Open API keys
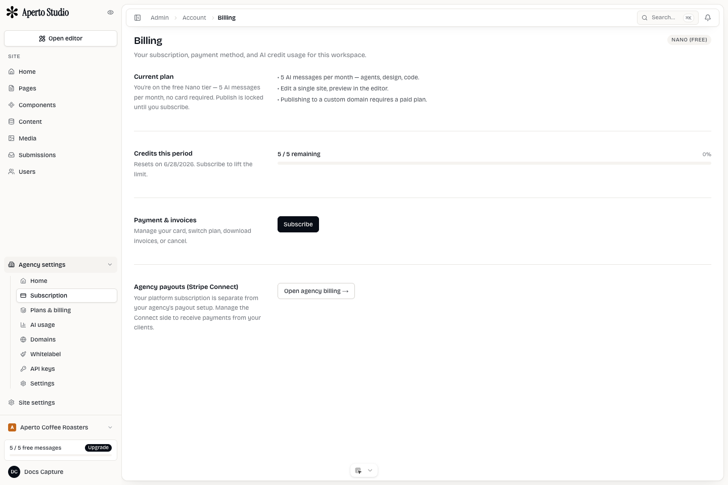Screen dimensions: 728x485 coord(67,369)
